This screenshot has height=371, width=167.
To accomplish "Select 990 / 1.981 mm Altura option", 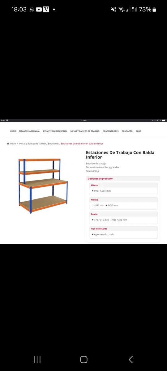I will pyautogui.click(x=101, y=191).
